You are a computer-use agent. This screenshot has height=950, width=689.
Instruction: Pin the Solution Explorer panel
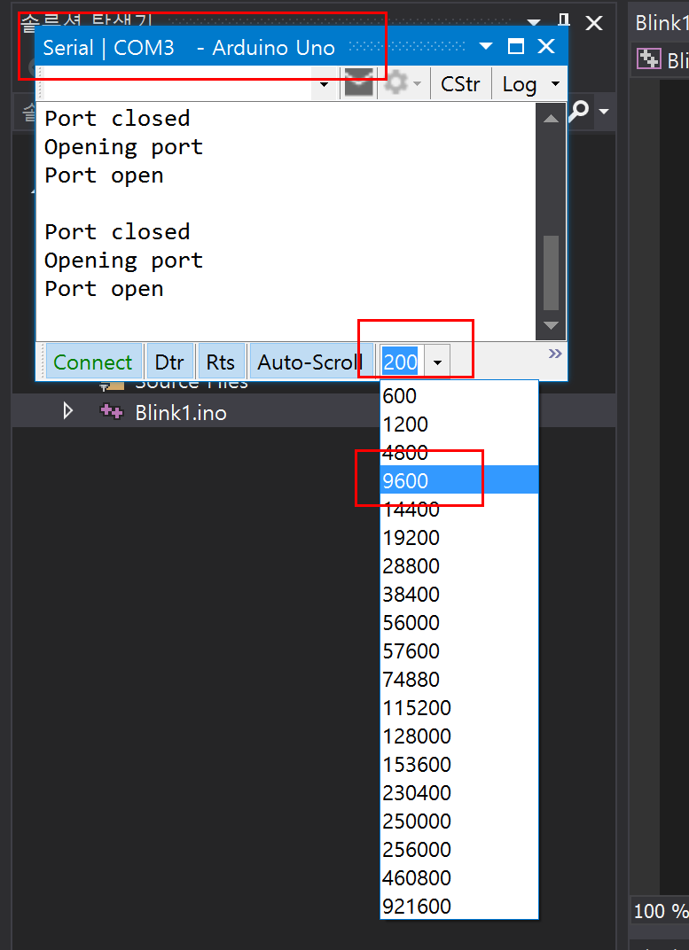[564, 22]
